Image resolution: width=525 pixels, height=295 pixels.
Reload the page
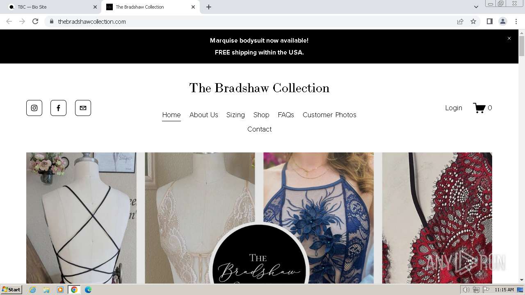point(35,21)
